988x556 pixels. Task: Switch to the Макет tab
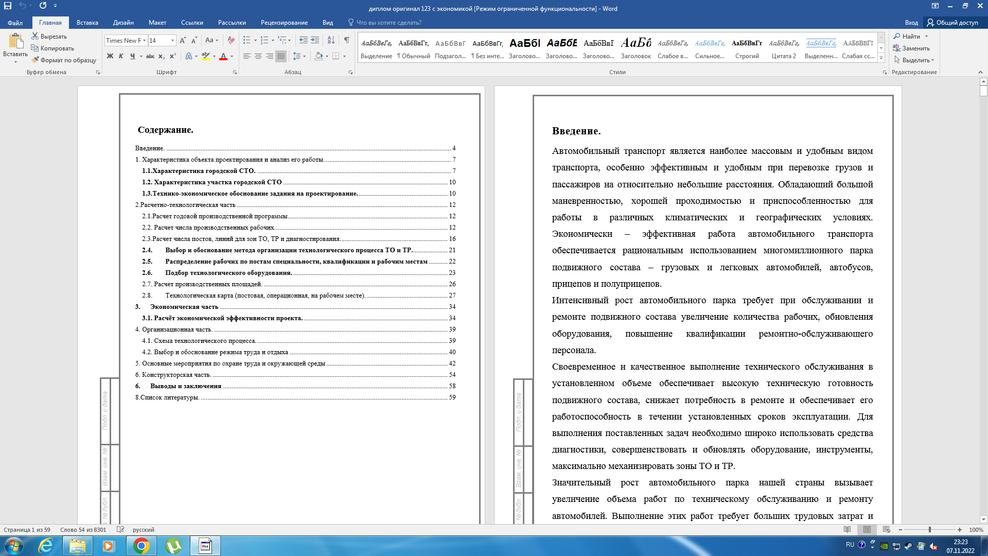157,23
